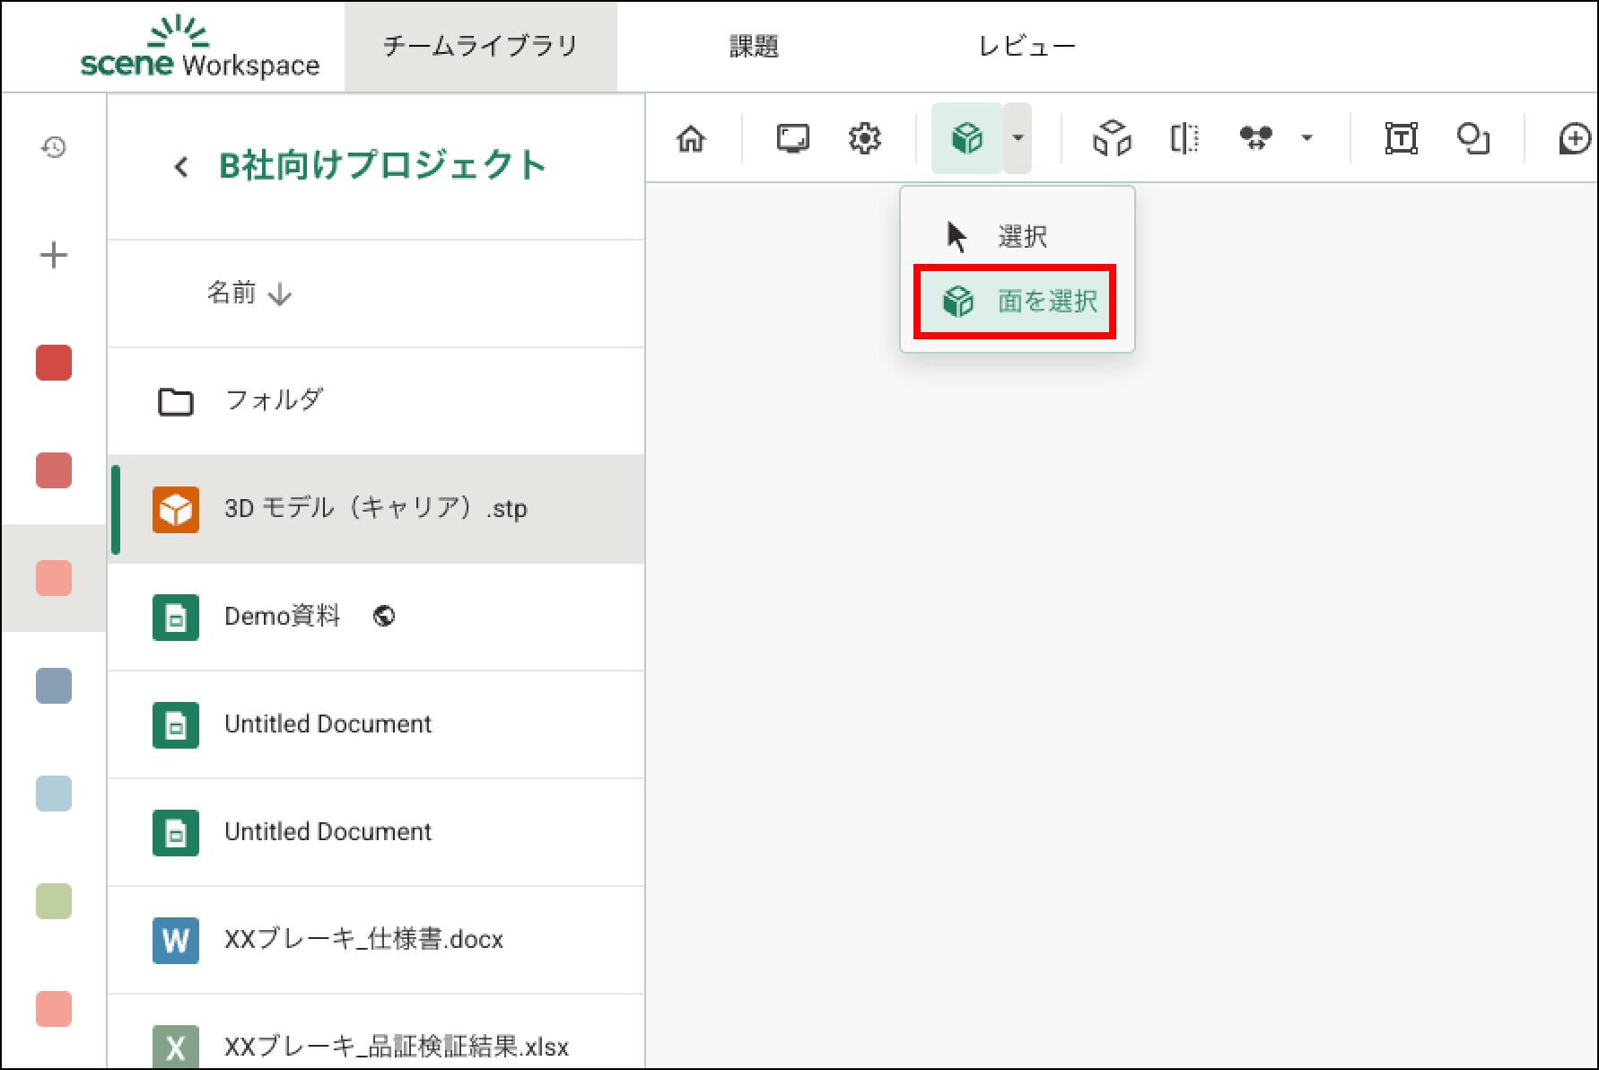Select the top red workspace swatch
This screenshot has width=1599, height=1070.
coord(54,364)
